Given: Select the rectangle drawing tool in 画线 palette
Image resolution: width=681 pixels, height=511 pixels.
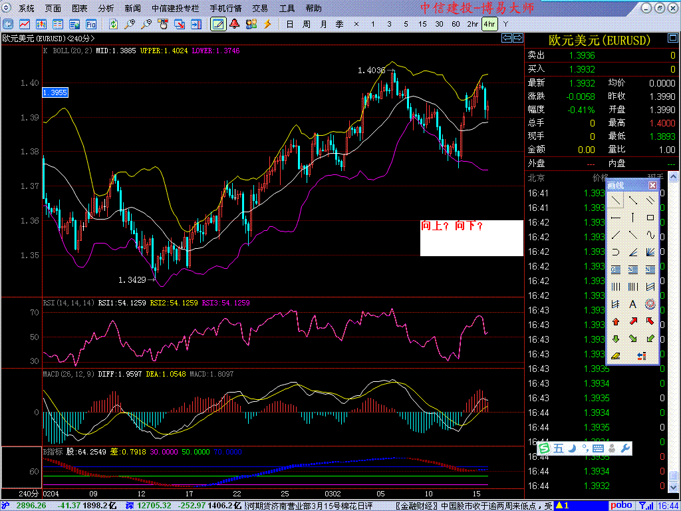Looking at the screenshot, I should tap(650, 218).
